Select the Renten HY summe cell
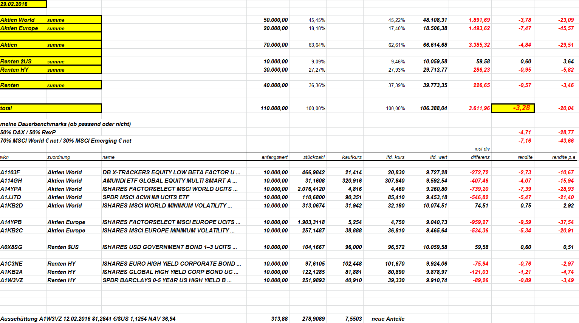The height and width of the screenshot is (323, 579). coord(51,69)
